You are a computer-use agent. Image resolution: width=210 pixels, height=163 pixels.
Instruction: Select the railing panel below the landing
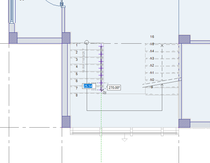pyautogui.click(x=124, y=131)
